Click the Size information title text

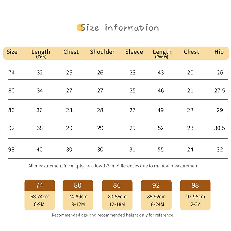click(x=120, y=28)
